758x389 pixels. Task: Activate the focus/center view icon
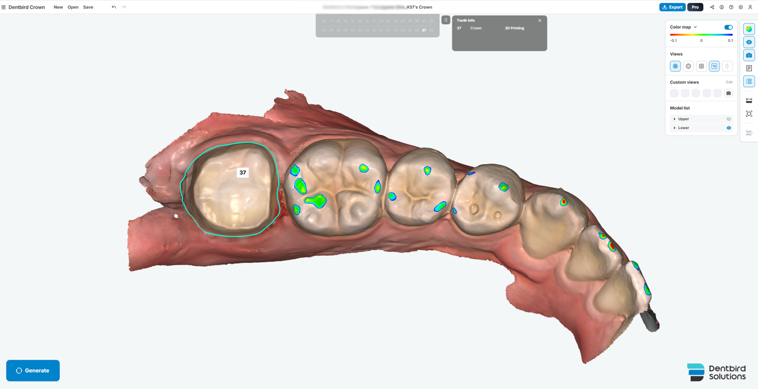pyautogui.click(x=749, y=113)
